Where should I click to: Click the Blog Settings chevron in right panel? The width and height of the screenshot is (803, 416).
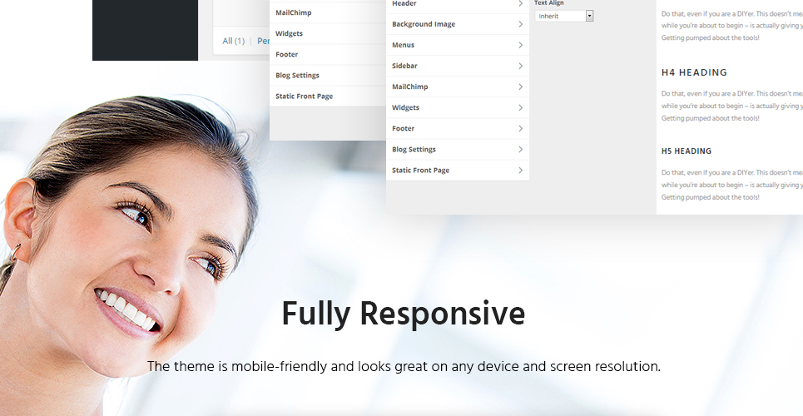520,150
